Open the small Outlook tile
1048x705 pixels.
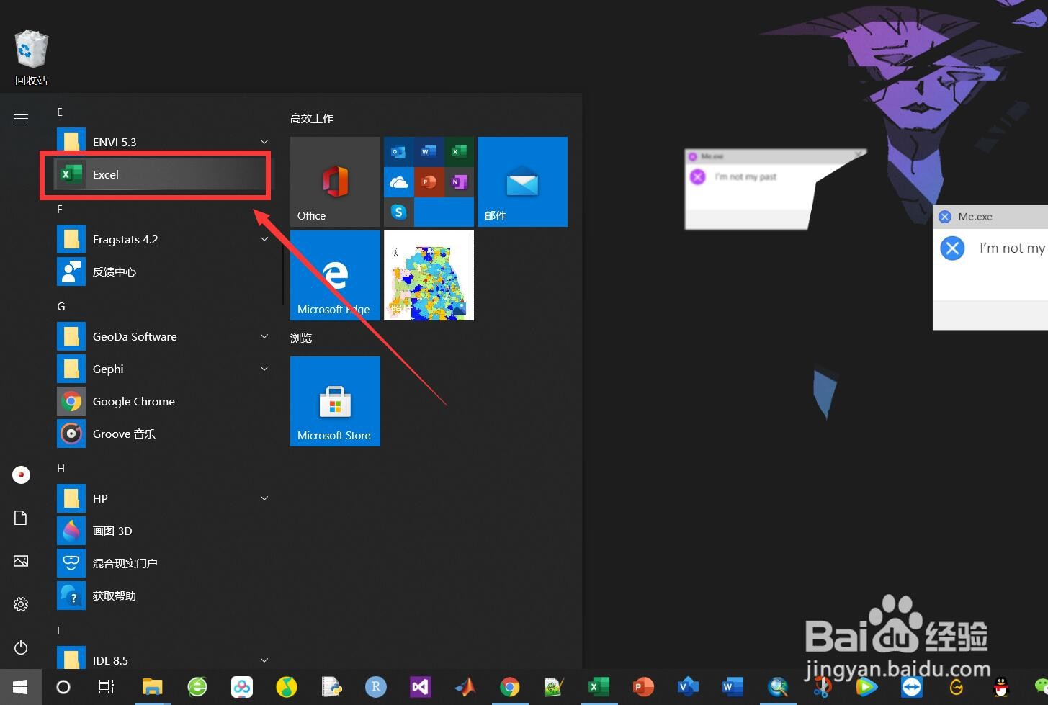398,152
